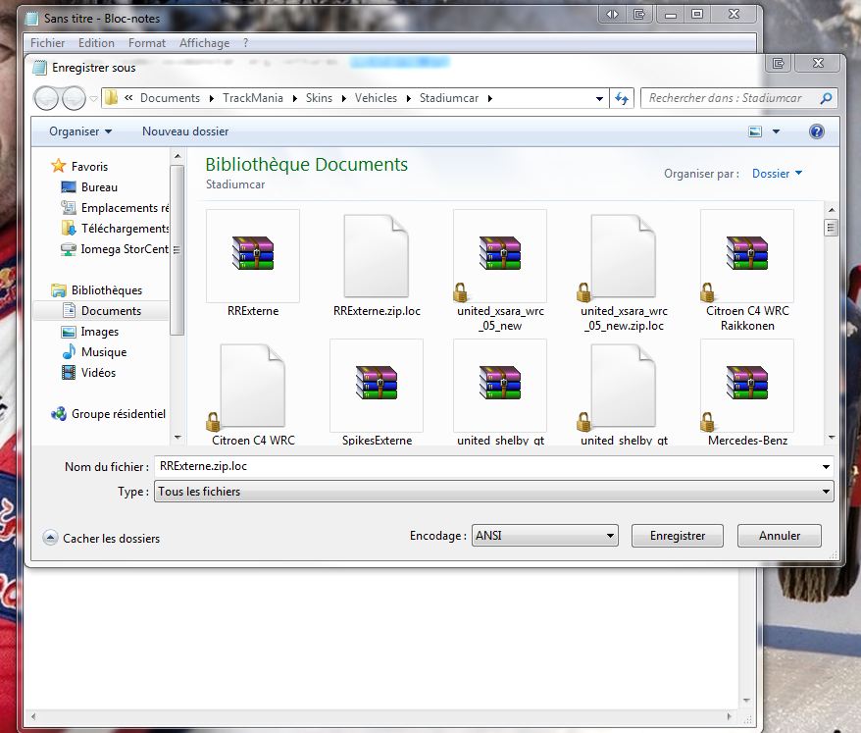Open help with the blue question mark icon

point(817,131)
